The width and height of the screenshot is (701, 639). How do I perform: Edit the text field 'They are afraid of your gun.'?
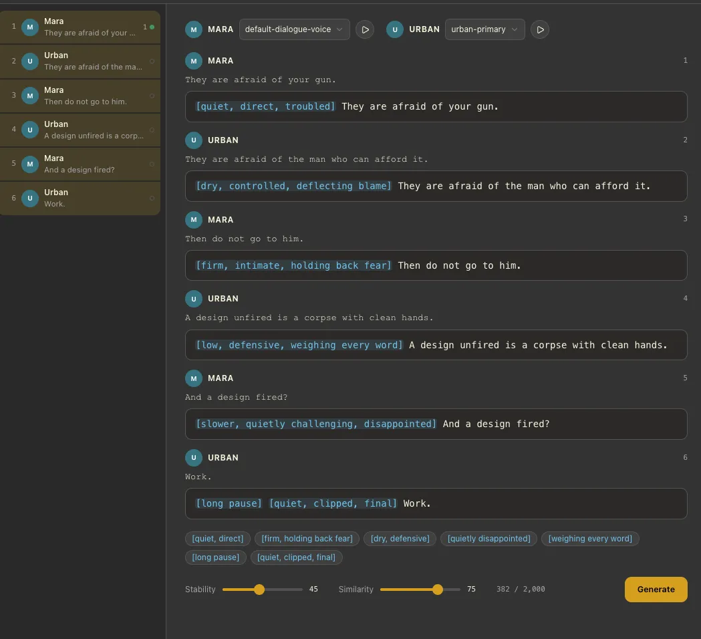436,106
